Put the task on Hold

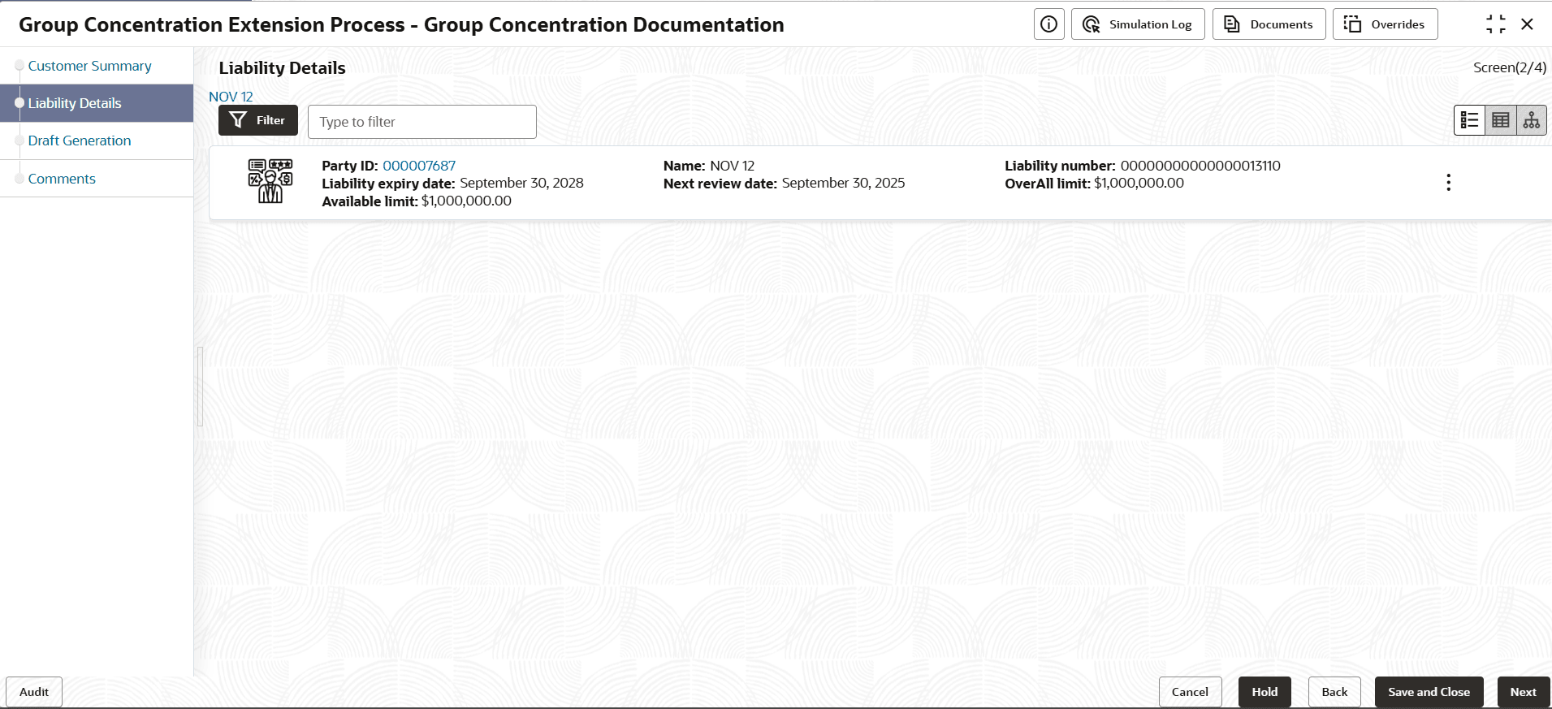pyautogui.click(x=1265, y=692)
